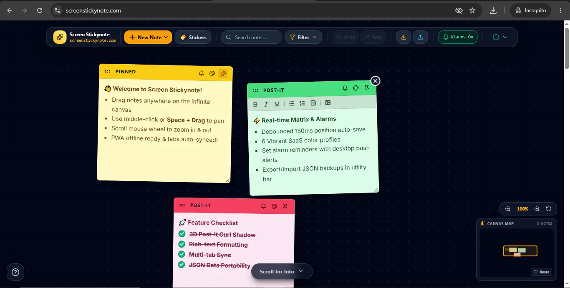Close the green POST-IT note

(375, 81)
